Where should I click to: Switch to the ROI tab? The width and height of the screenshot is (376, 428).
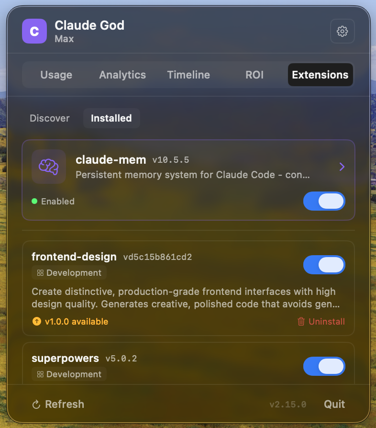click(x=254, y=75)
